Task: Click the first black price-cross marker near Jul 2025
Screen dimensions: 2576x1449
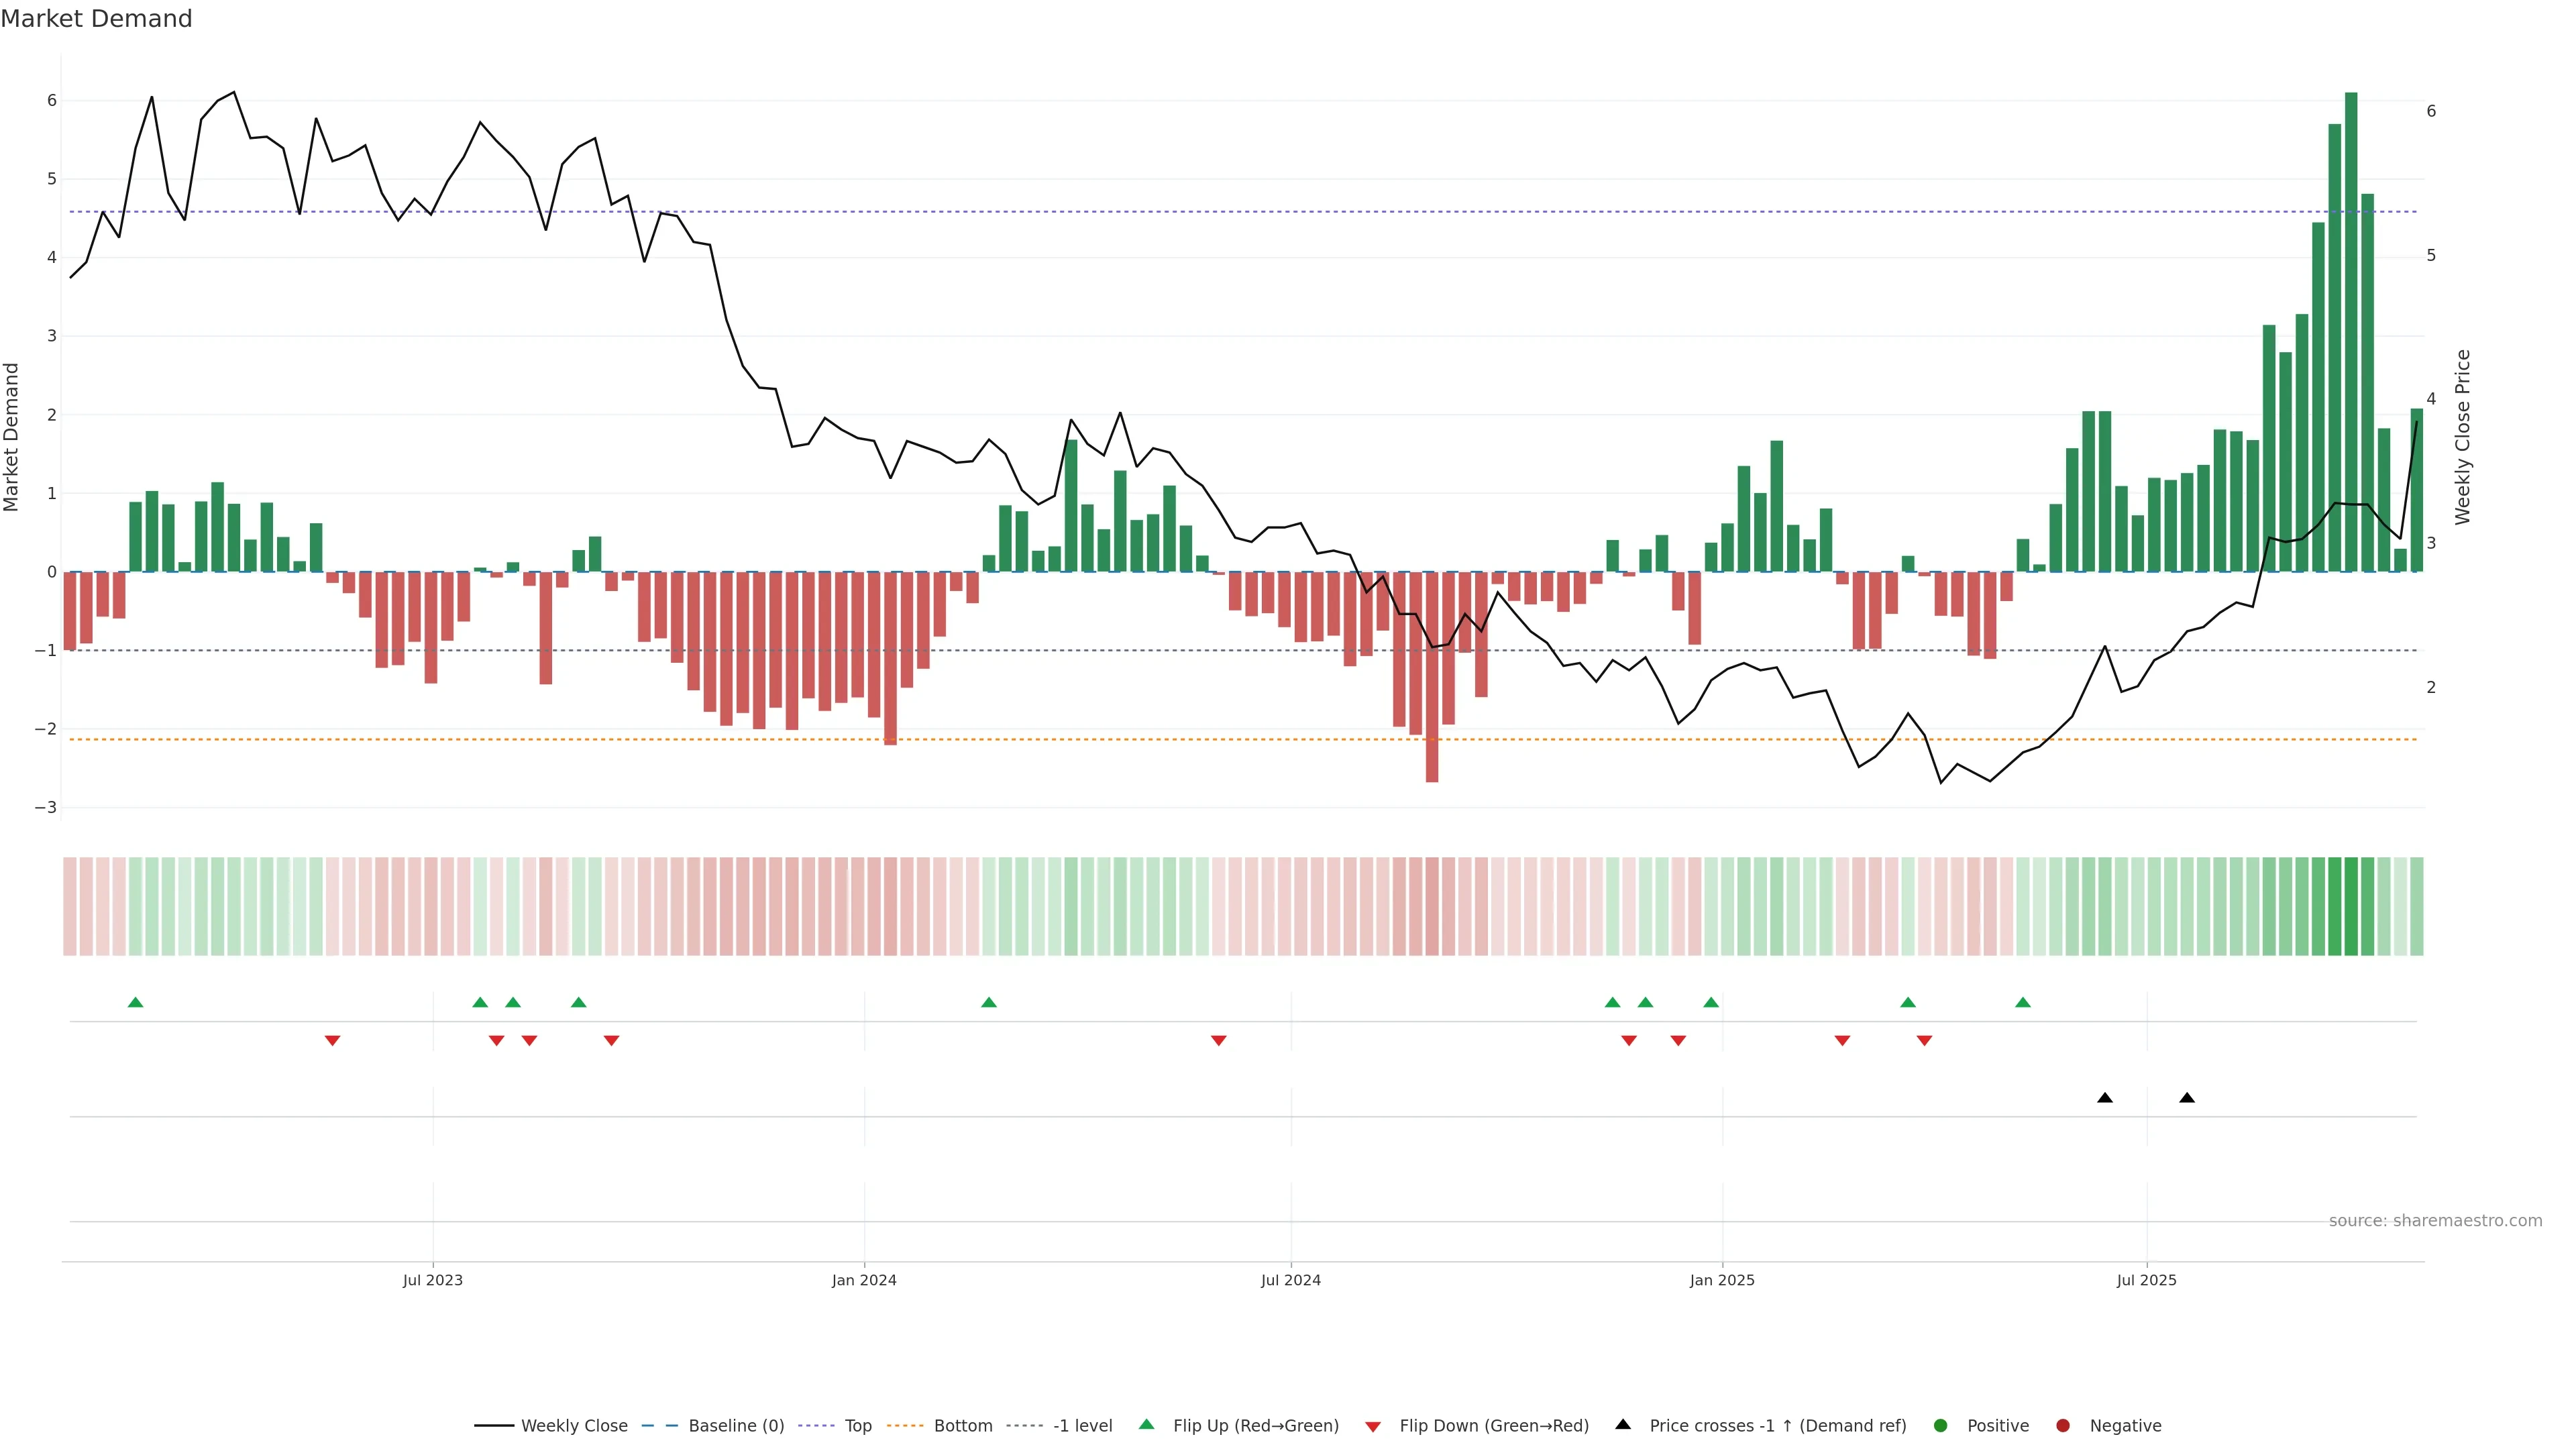Action: click(2105, 1098)
